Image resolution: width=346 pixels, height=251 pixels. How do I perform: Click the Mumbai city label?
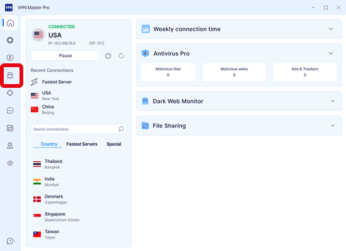tap(52, 184)
